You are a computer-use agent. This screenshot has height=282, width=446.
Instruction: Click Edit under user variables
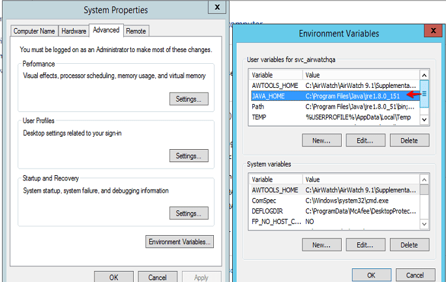pyautogui.click(x=365, y=140)
